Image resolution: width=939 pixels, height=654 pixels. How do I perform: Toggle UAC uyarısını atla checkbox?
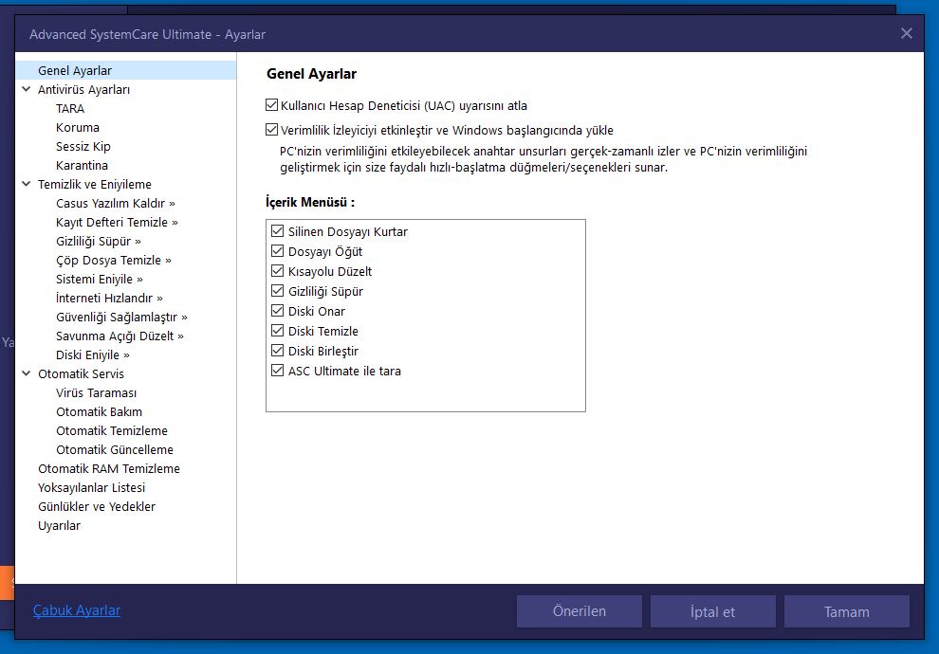pyautogui.click(x=272, y=105)
